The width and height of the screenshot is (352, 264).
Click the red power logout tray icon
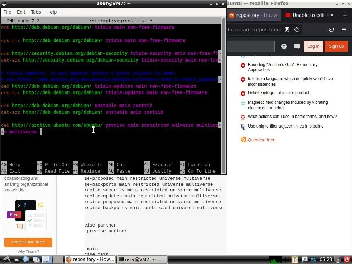(x=347, y=260)
